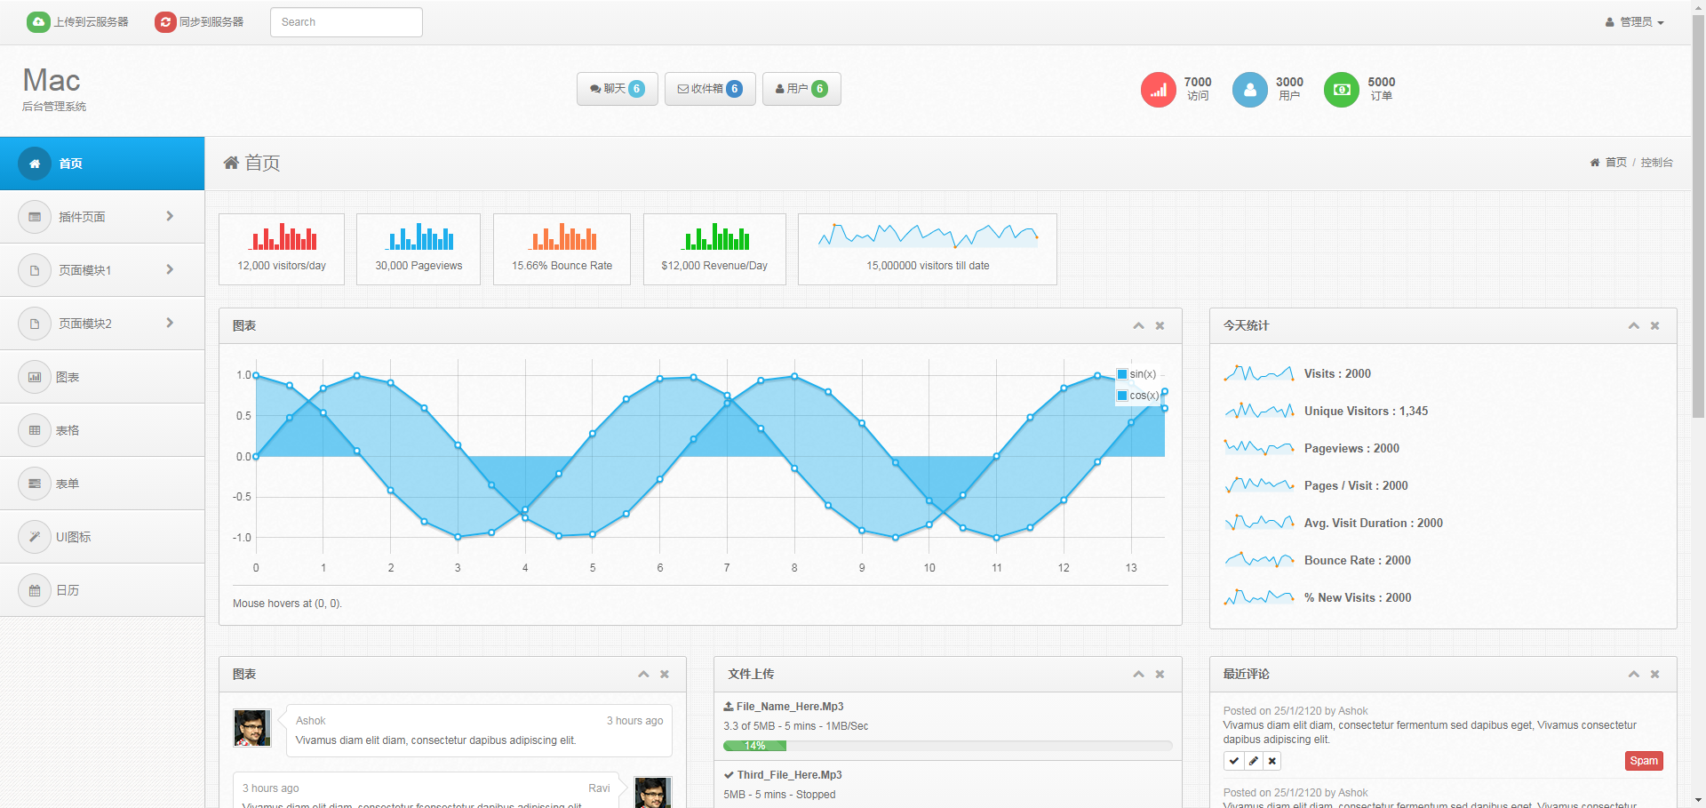Click the File_Name_Here.Mp3 upload progress bar
The height and width of the screenshot is (808, 1706).
pos(947,746)
